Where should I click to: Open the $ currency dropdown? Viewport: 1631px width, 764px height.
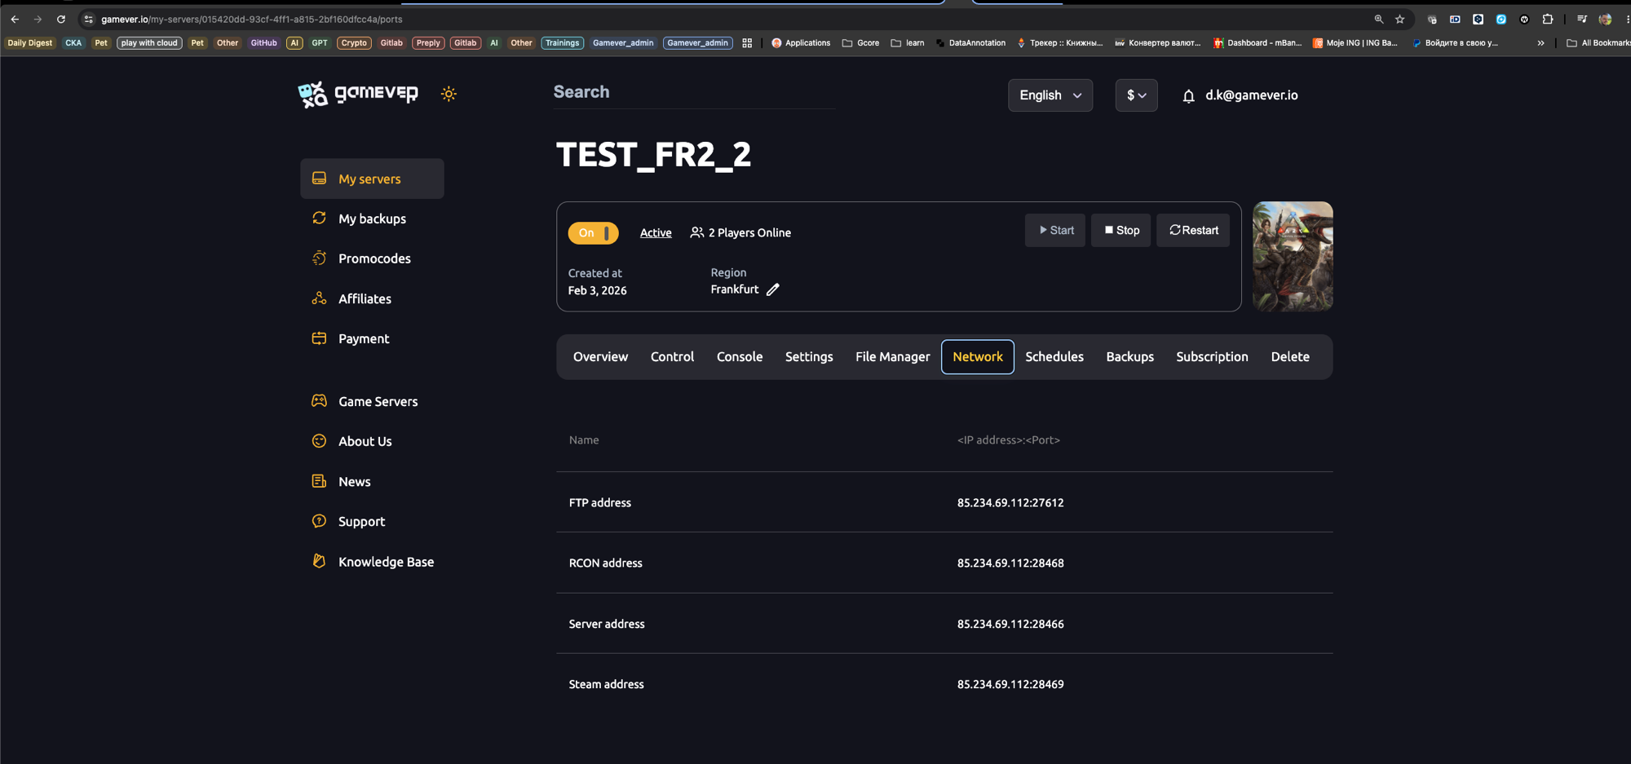coord(1136,95)
